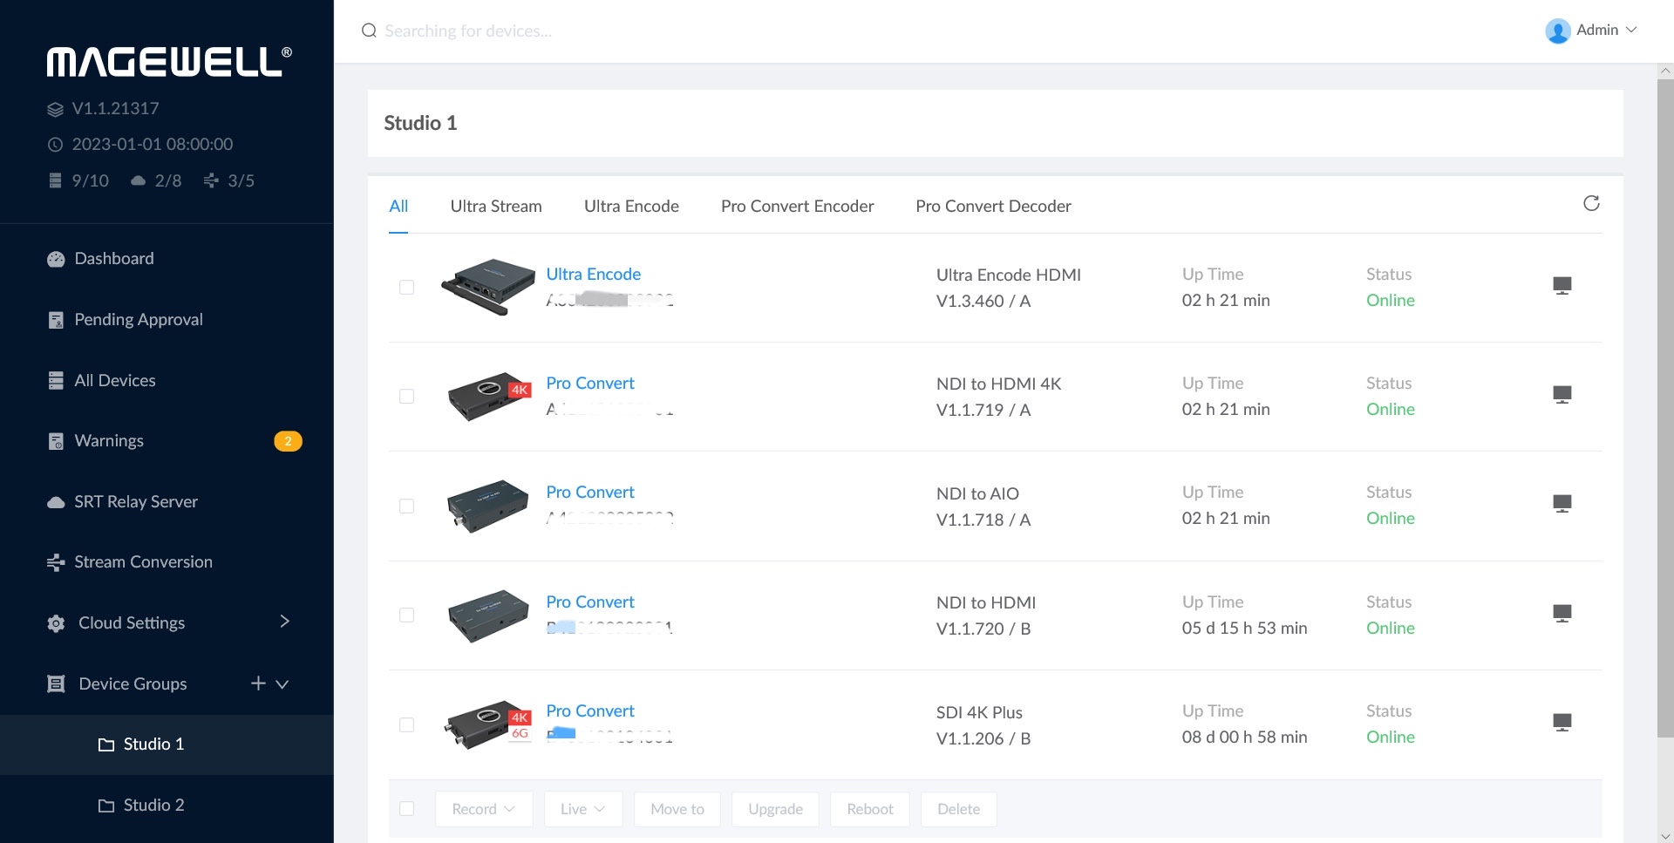Switch to Pro Convert Decoder tab
Viewport: 1674px width, 843px height.
(992, 207)
